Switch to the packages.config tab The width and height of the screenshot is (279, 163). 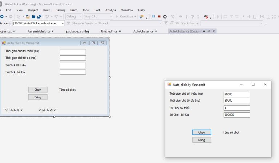click(77, 31)
